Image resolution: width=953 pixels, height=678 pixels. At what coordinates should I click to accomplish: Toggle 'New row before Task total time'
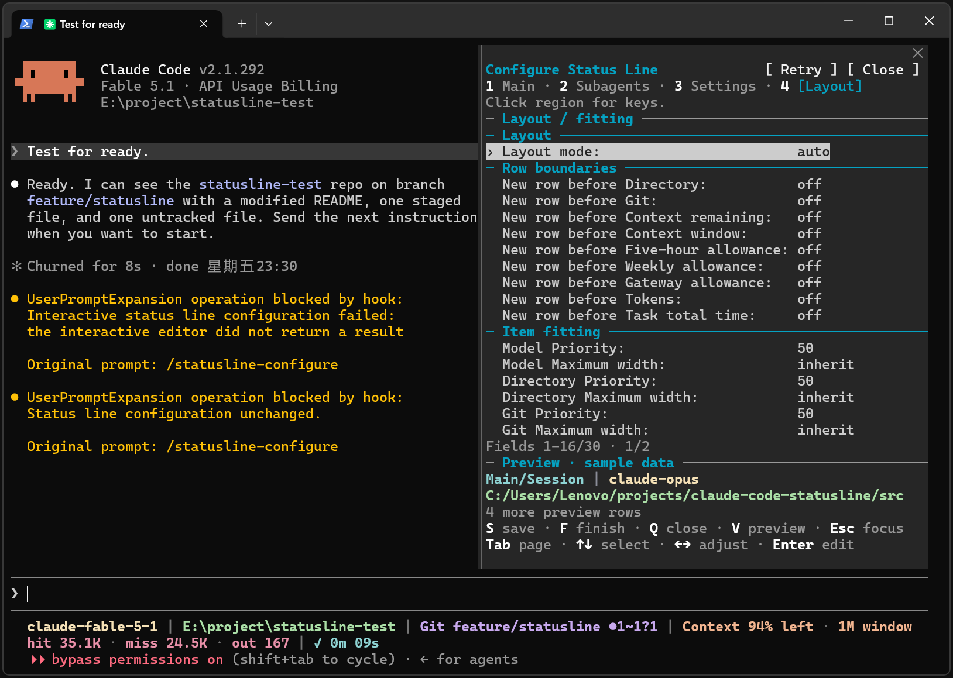(662, 315)
